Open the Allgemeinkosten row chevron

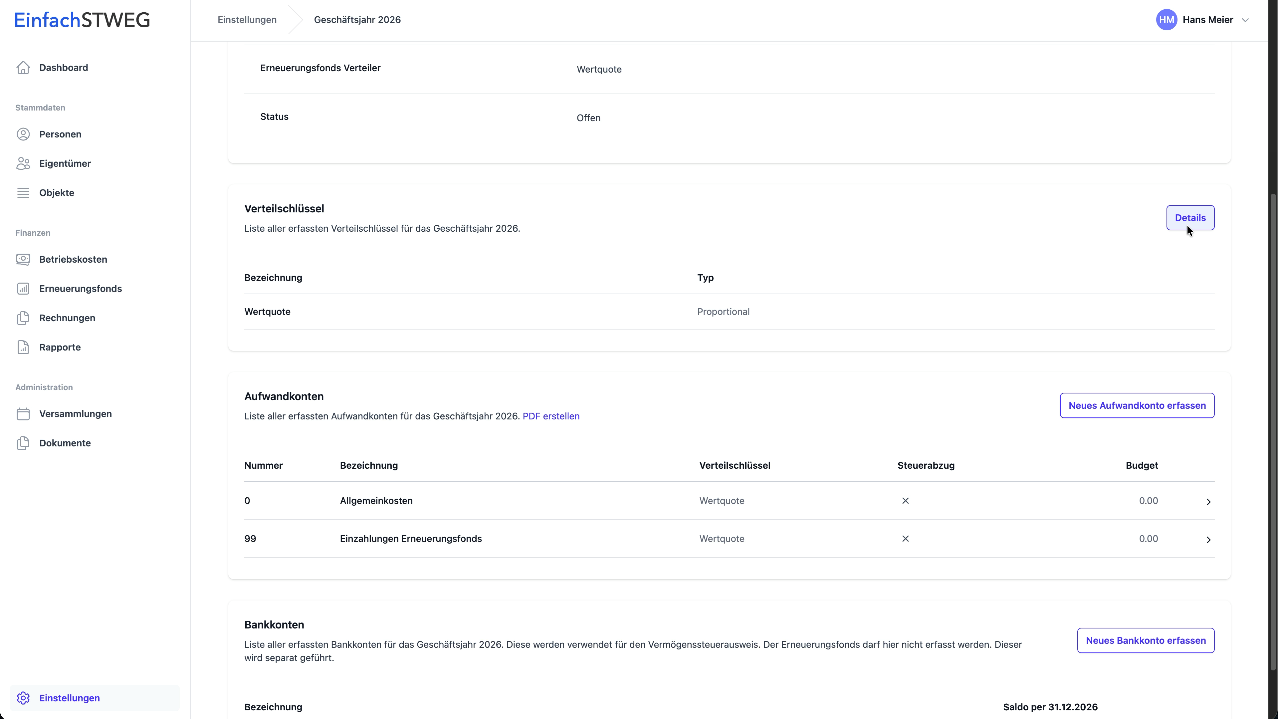click(1208, 502)
